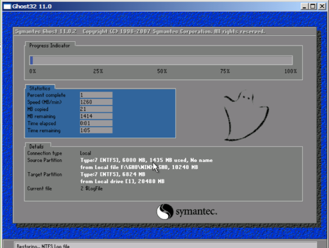Click the Time elapsed value field
This screenshot has width=329, height=248.
pos(96,123)
